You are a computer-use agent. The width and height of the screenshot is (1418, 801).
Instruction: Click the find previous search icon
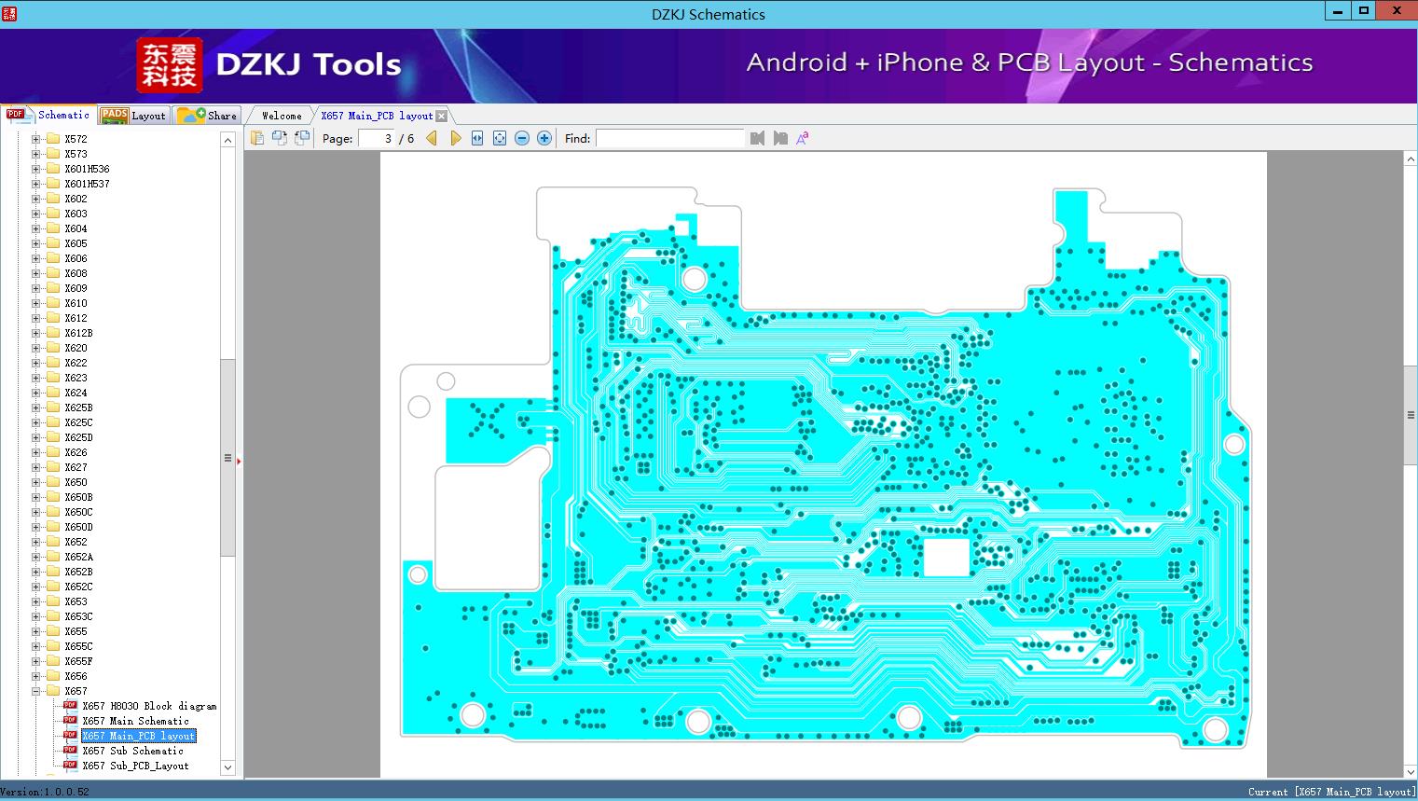tap(757, 137)
